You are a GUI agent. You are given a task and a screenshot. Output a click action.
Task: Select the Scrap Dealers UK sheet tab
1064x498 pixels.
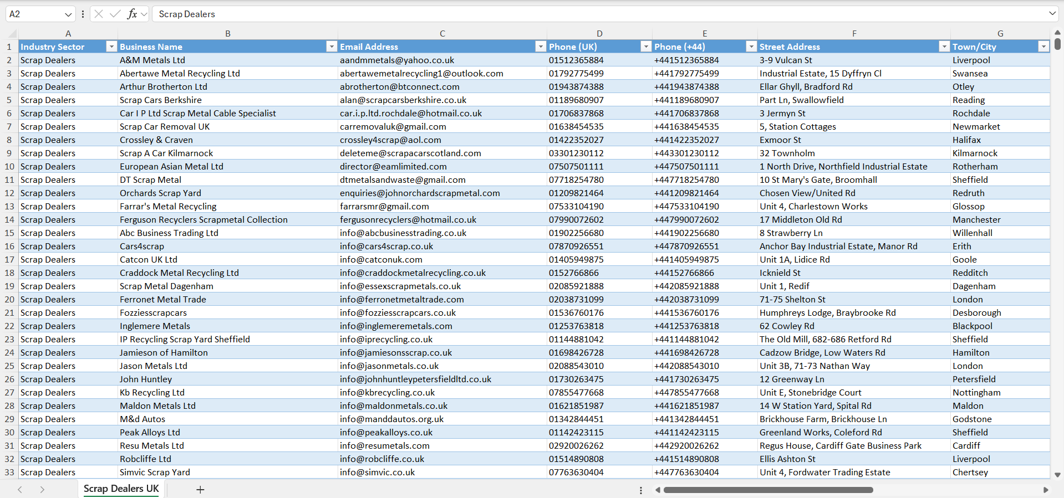tap(121, 489)
